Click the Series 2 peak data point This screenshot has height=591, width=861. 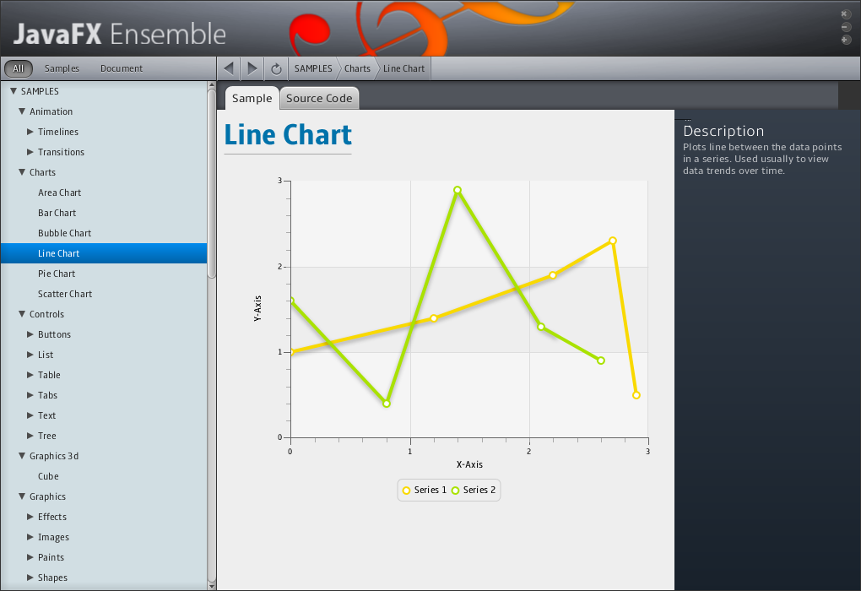tap(458, 190)
